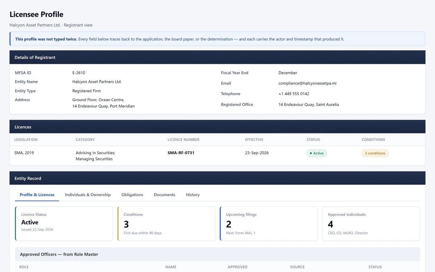435x272 pixels.
Task: Open the 3 conditions badge
Action: pyautogui.click(x=375, y=153)
